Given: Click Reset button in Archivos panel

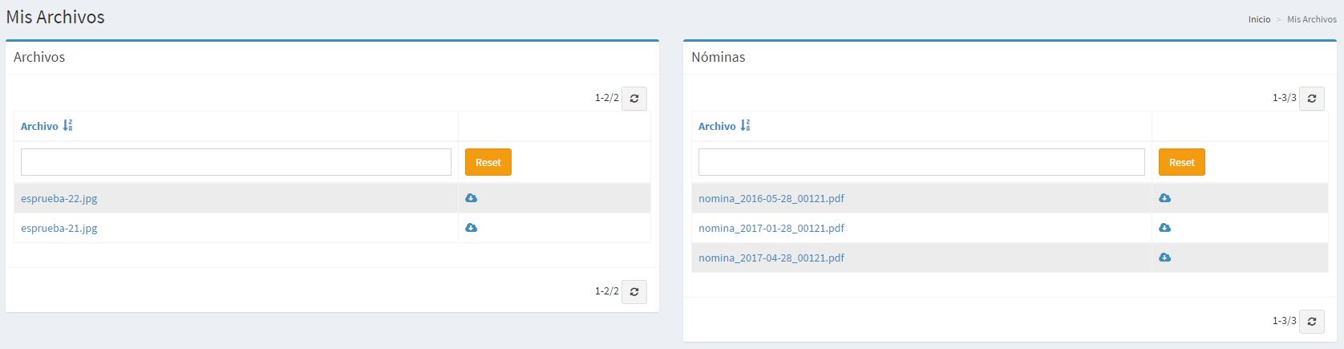Looking at the screenshot, I should [x=488, y=162].
